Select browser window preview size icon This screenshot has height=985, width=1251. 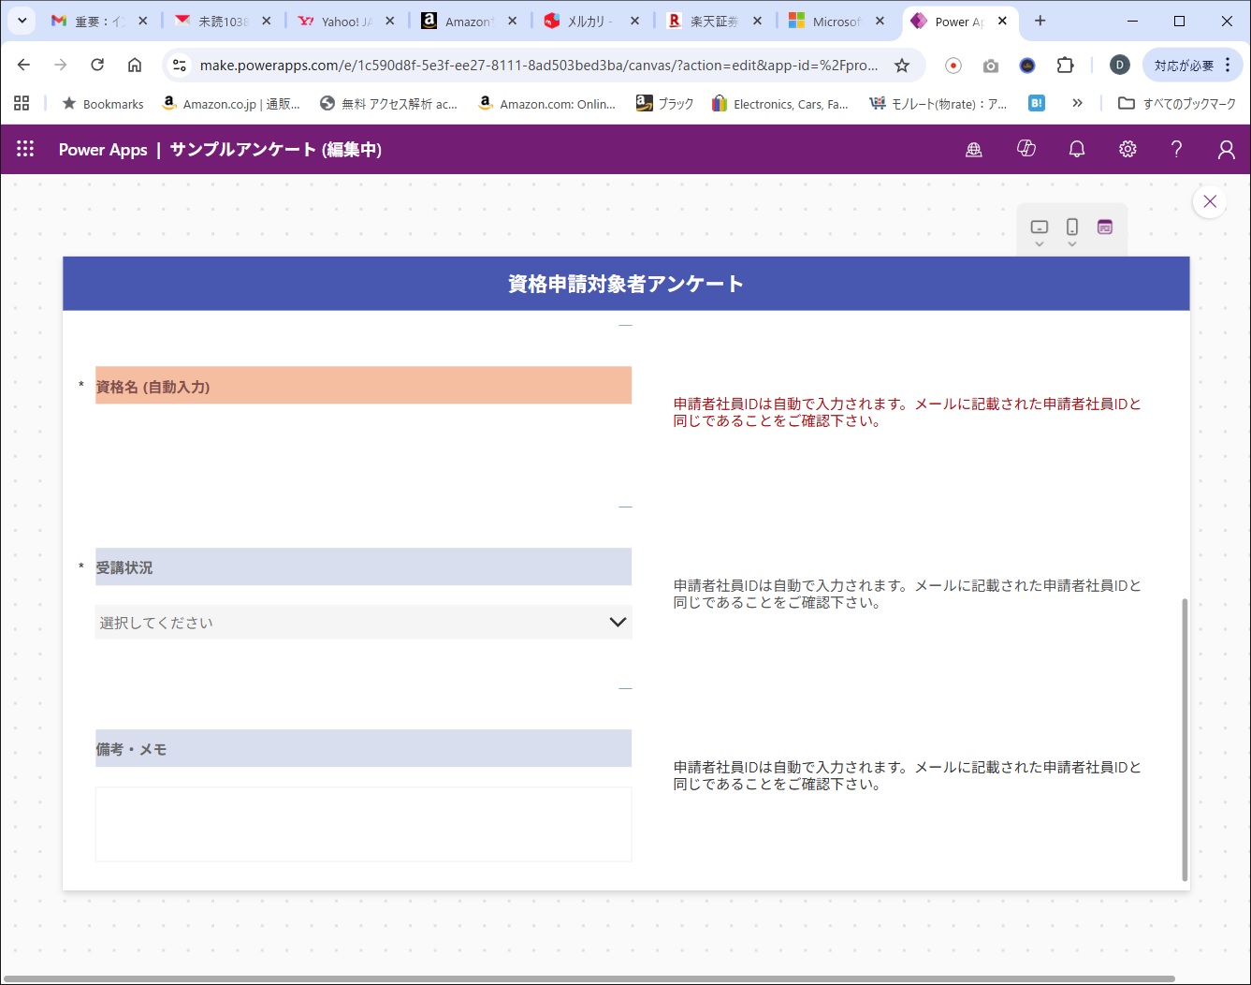tap(1105, 227)
